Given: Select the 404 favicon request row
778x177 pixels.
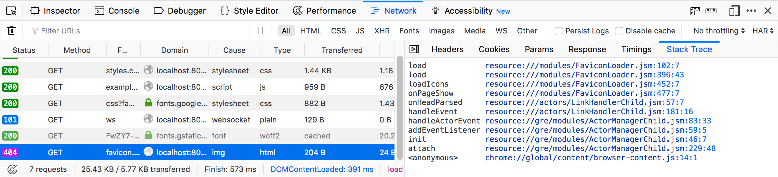Looking at the screenshot, I should click(197, 152).
